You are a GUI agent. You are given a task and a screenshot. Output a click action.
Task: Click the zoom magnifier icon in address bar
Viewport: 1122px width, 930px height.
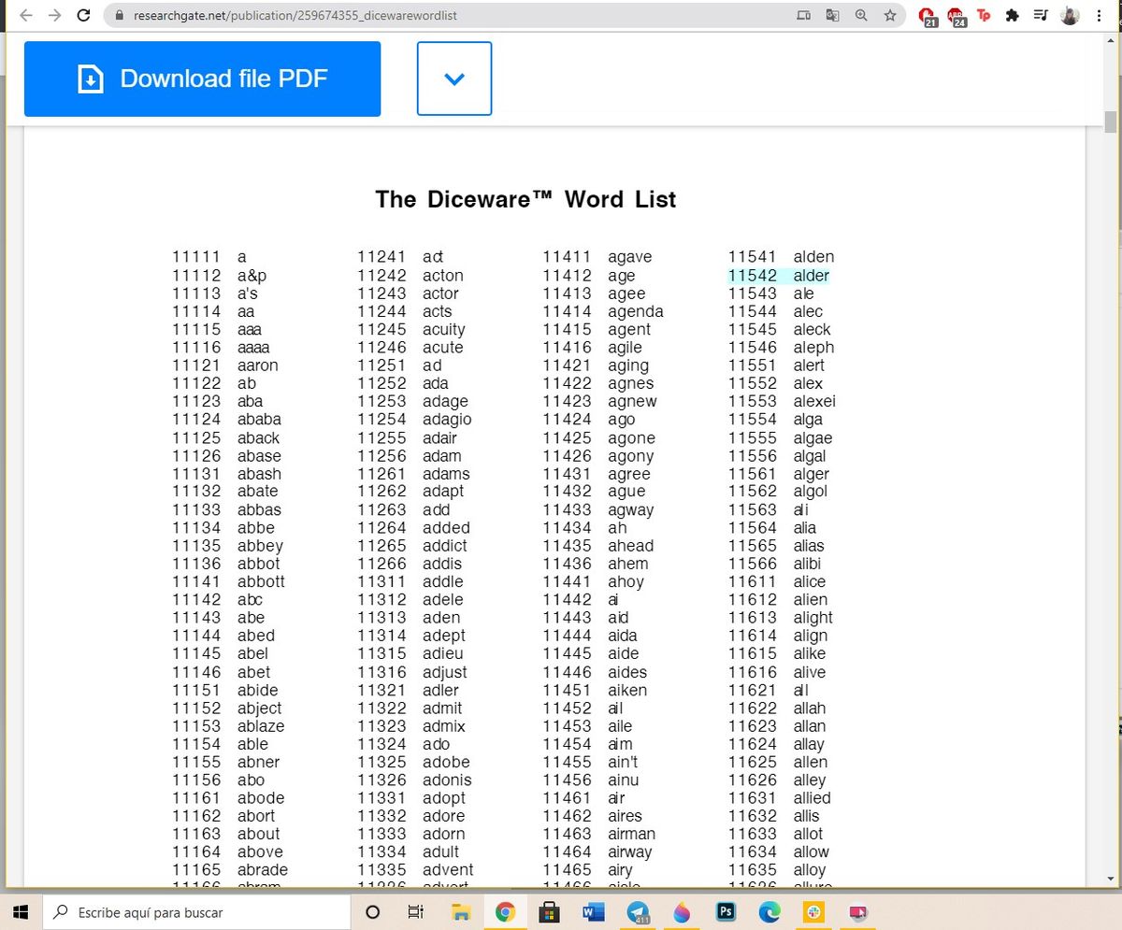pos(861,16)
